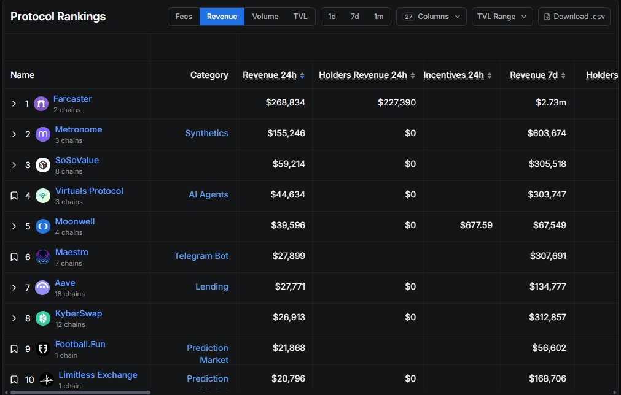
Task: Open the Aave protocol link
Action: point(65,283)
